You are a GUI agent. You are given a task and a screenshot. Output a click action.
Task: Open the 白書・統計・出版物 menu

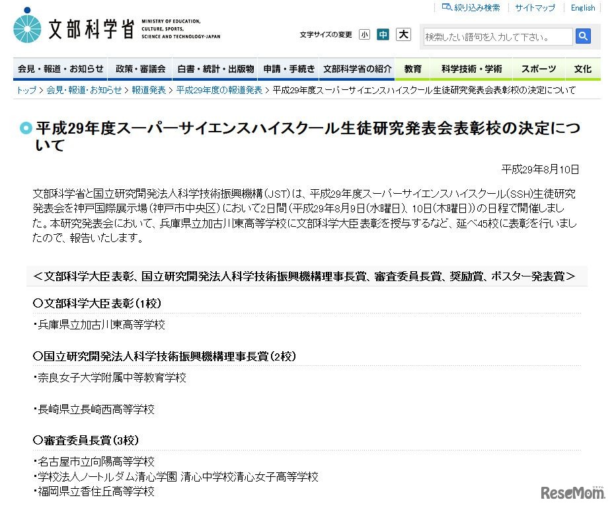(x=214, y=68)
